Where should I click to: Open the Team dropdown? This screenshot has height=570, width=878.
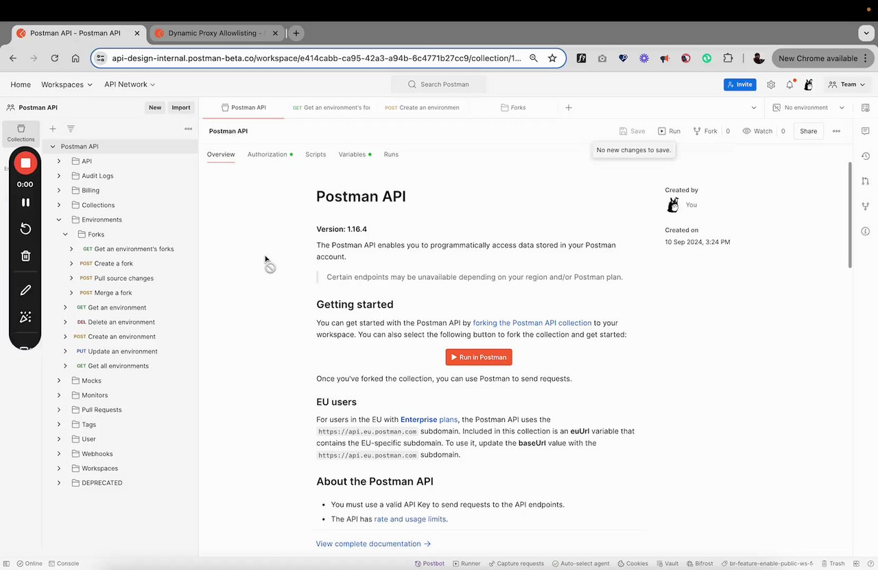coord(846,84)
